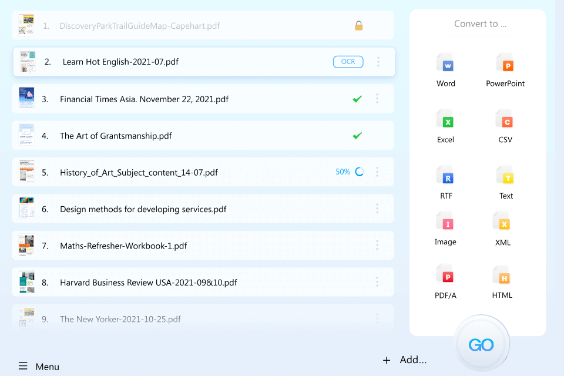Select file Harvard Business Review USA-2021-09&10.pdf

(x=203, y=282)
